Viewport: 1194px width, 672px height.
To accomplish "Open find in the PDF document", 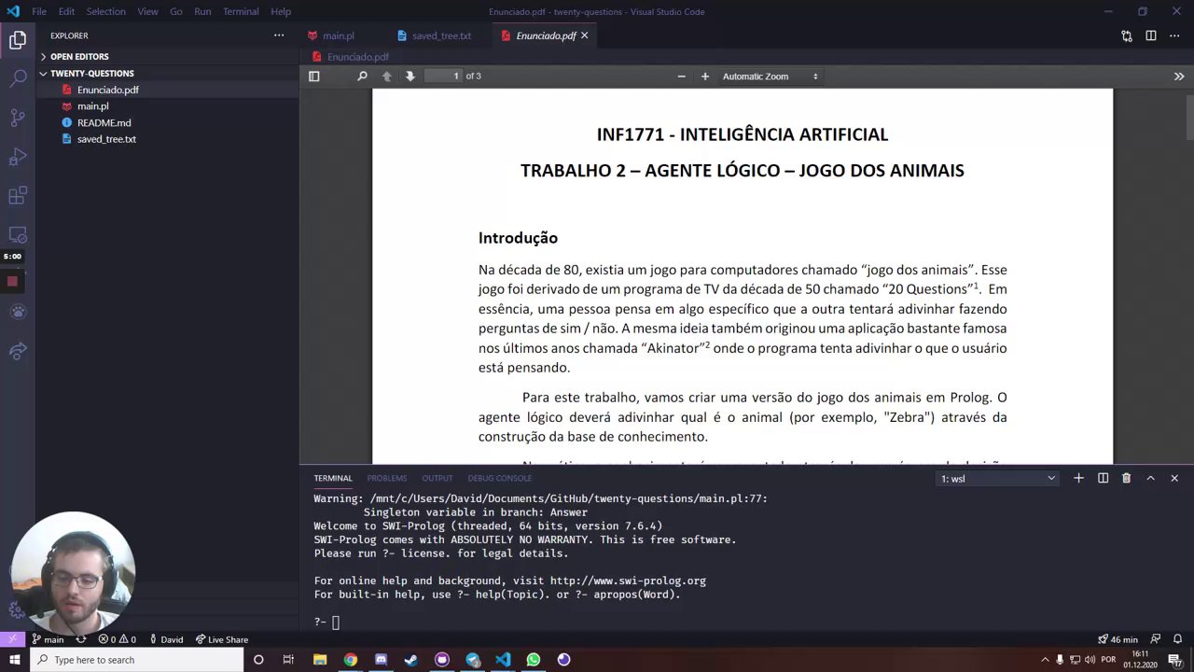I will pos(363,77).
